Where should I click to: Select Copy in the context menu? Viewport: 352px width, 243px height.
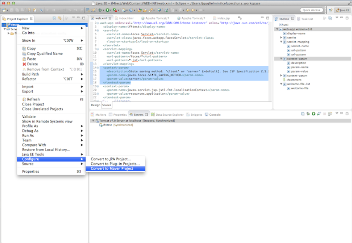[x=31, y=48]
